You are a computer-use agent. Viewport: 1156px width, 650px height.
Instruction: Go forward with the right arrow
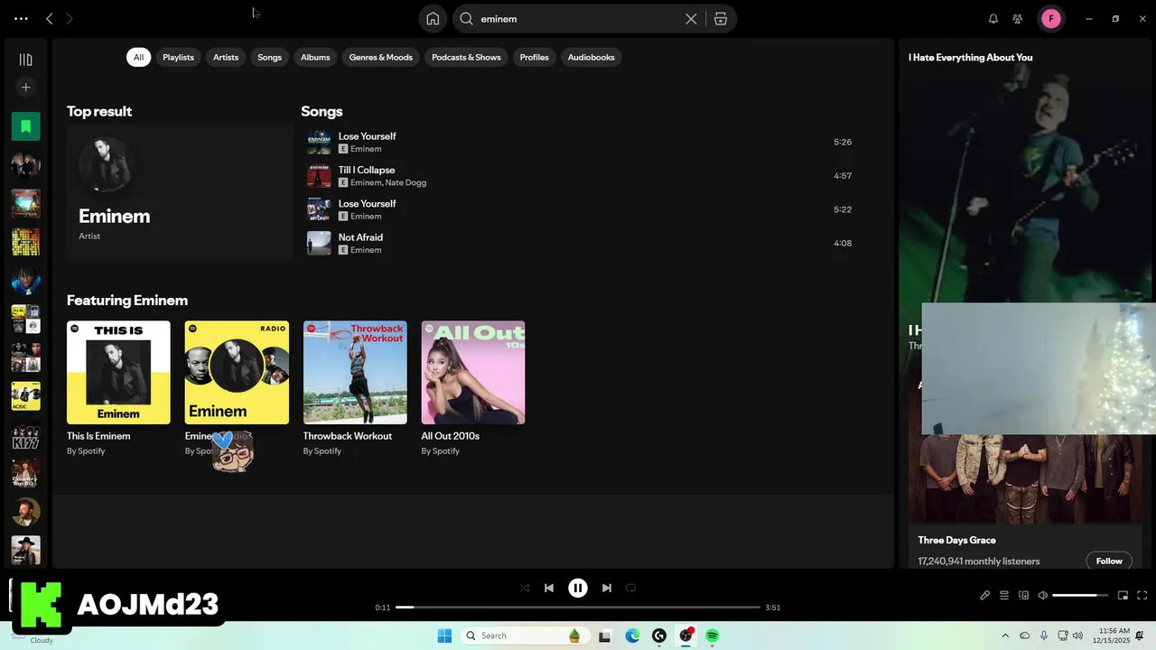coord(70,18)
